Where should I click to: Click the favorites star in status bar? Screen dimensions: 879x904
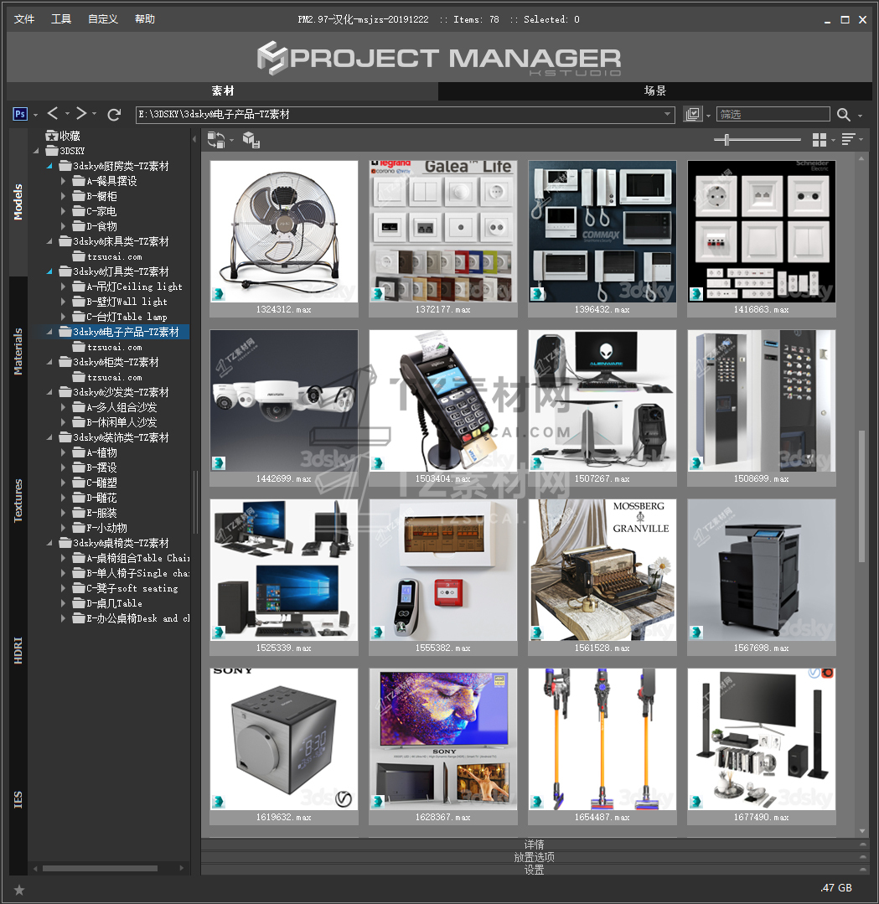point(19,890)
